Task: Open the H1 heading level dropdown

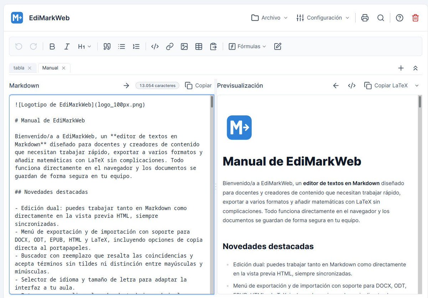Action: [85, 46]
